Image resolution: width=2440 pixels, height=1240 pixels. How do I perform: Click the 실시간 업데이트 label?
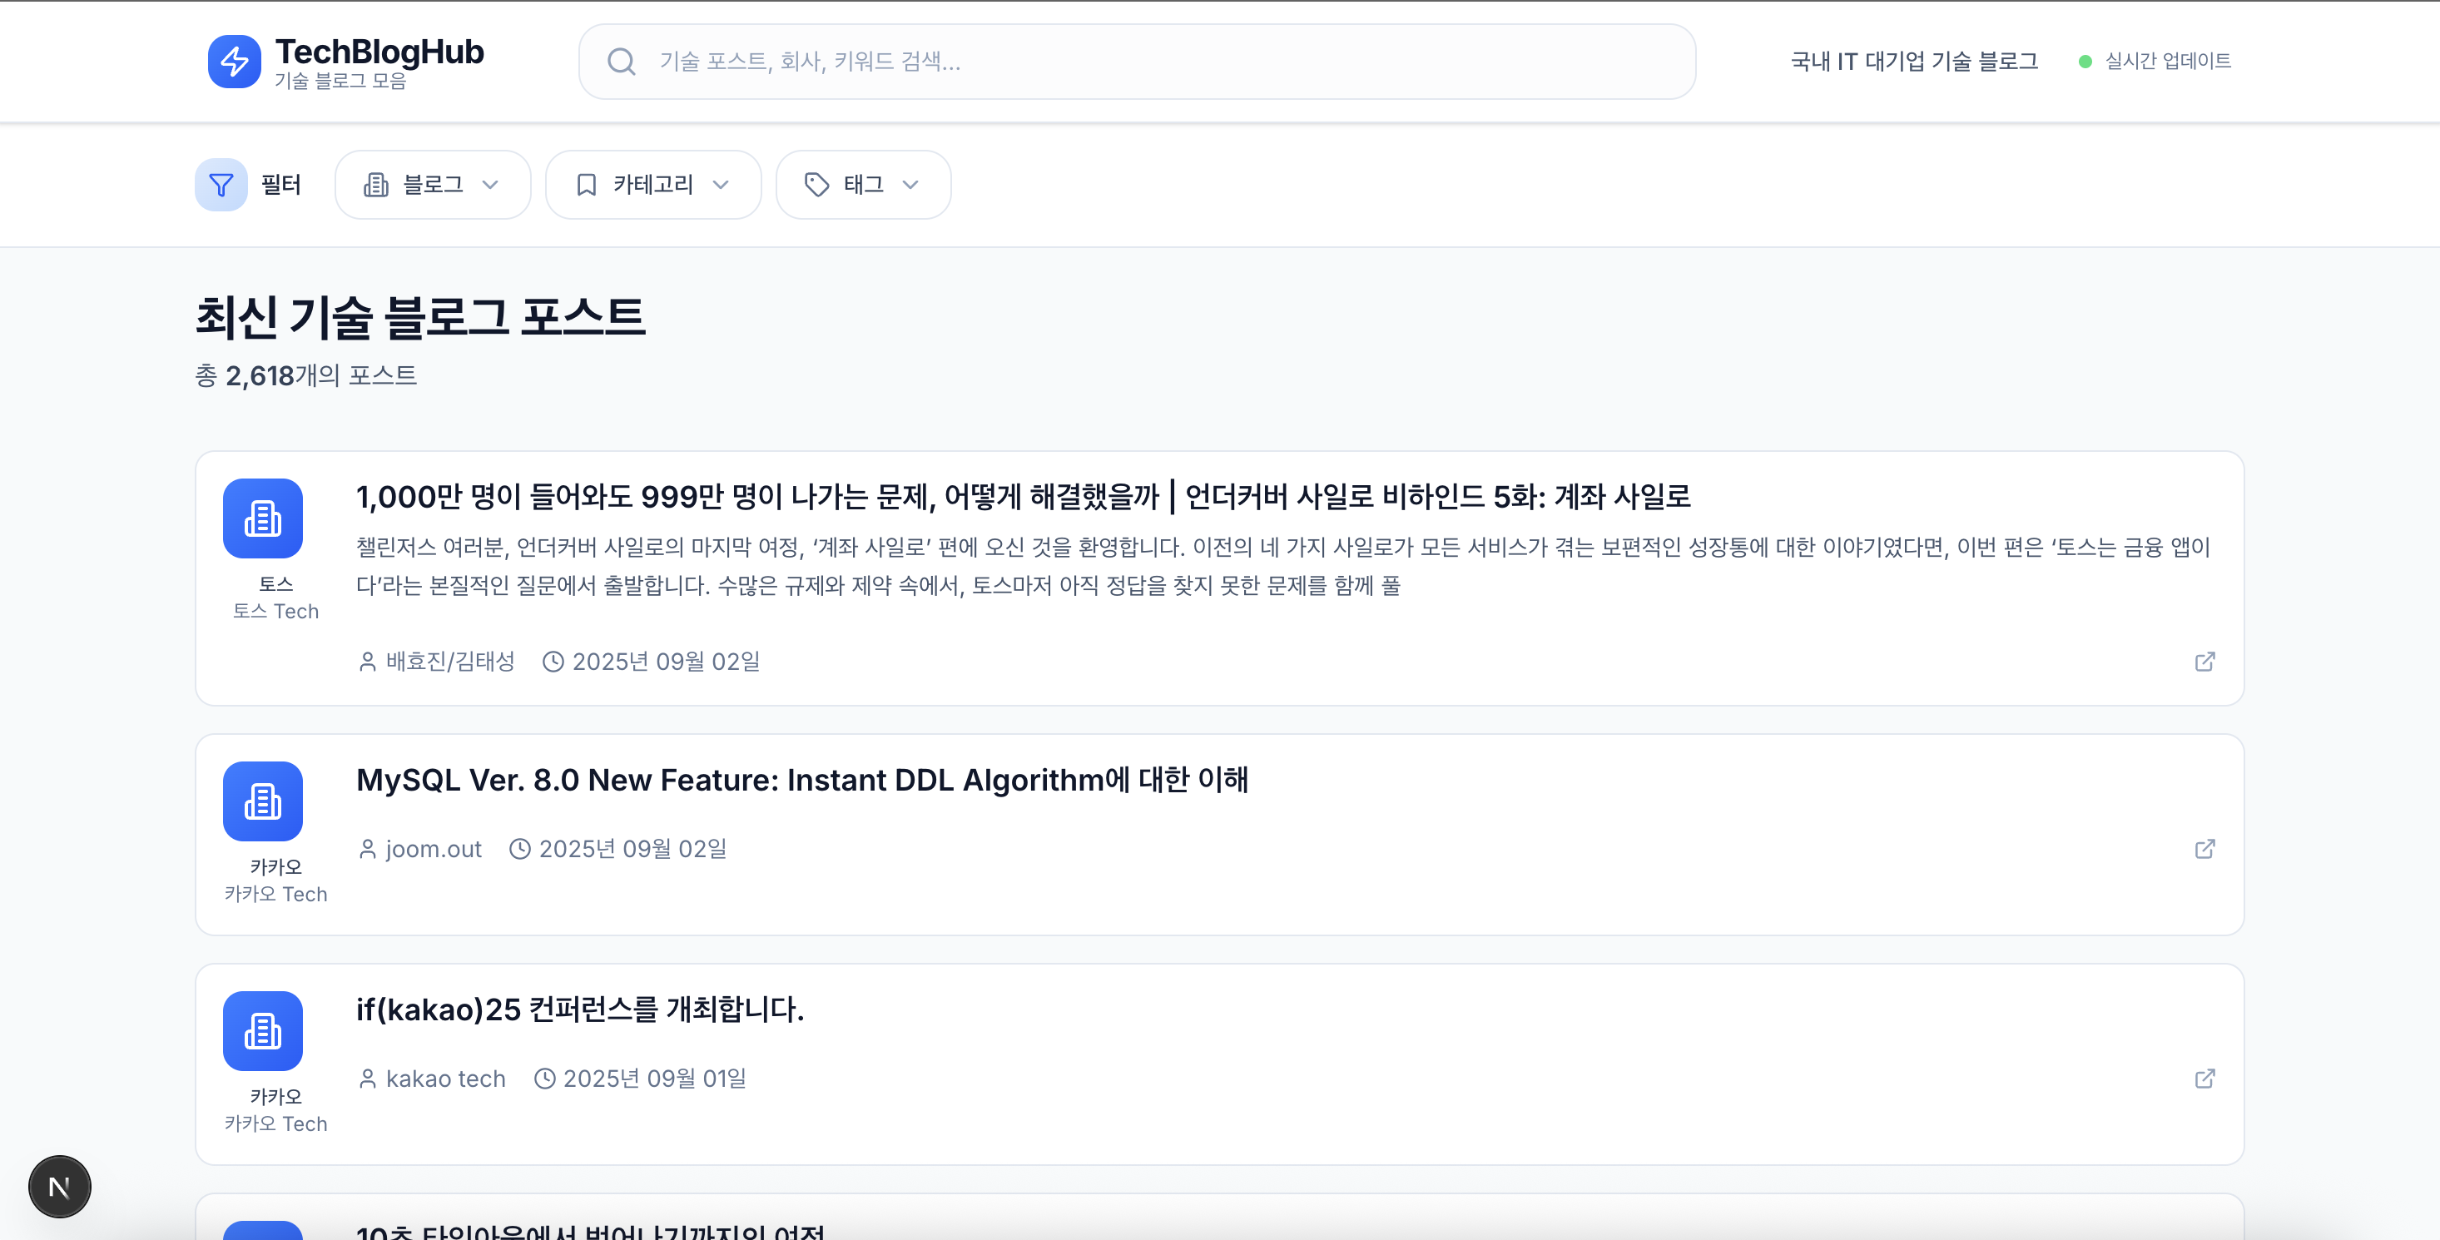[2167, 62]
